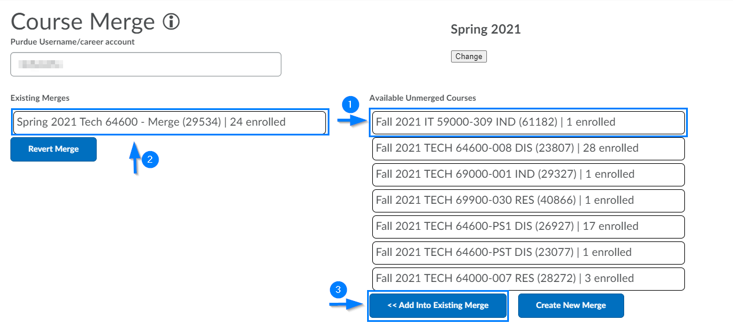The height and width of the screenshot is (330, 733).
Task: Choose Fall 2021 TECH 64600-008 DIS course
Action: [528, 148]
